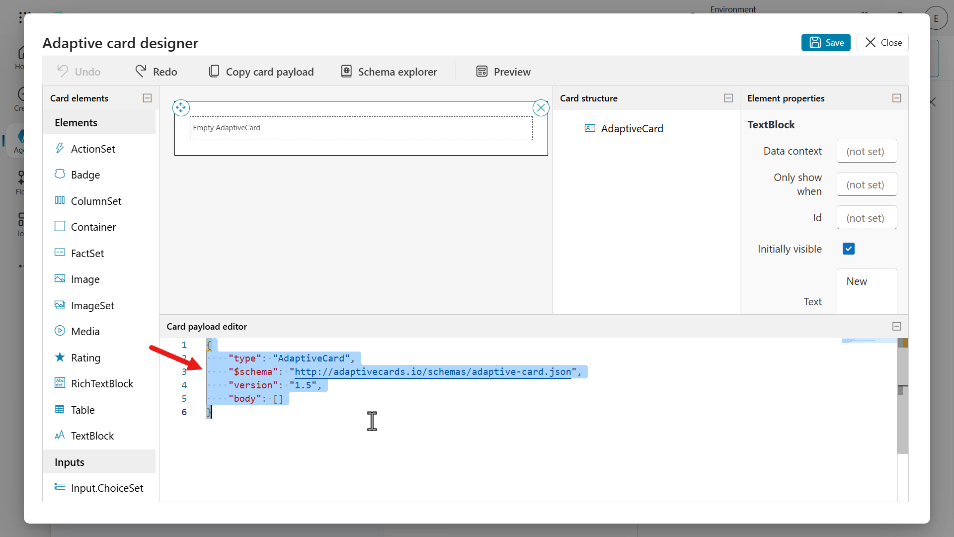The width and height of the screenshot is (954, 537).
Task: Insert a Table element
Action: (x=83, y=410)
